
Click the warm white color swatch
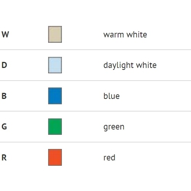pos(55,34)
